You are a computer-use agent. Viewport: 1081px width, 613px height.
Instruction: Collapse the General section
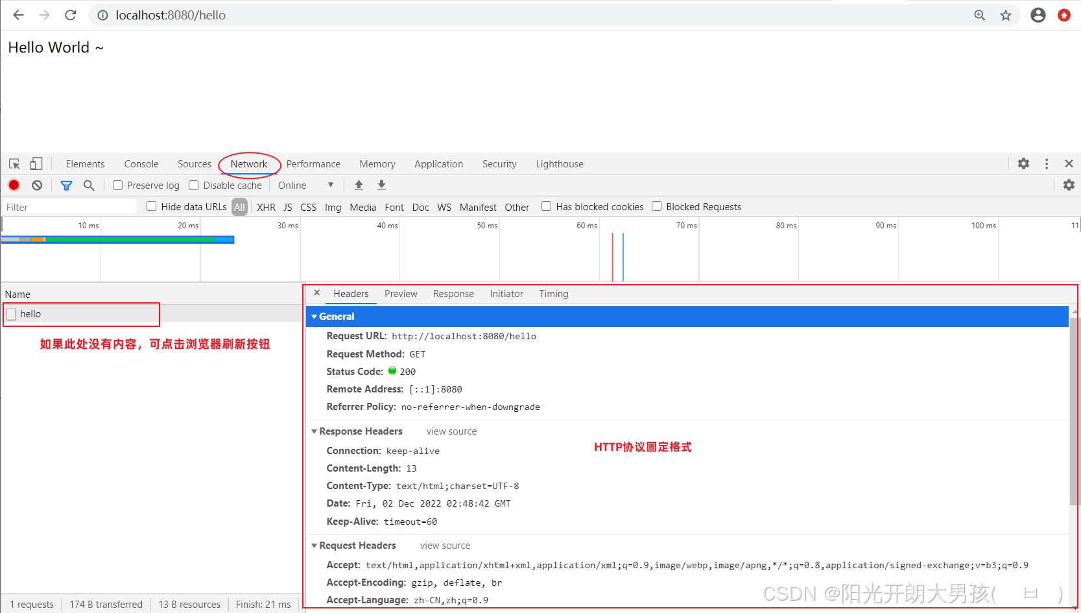pyautogui.click(x=315, y=317)
